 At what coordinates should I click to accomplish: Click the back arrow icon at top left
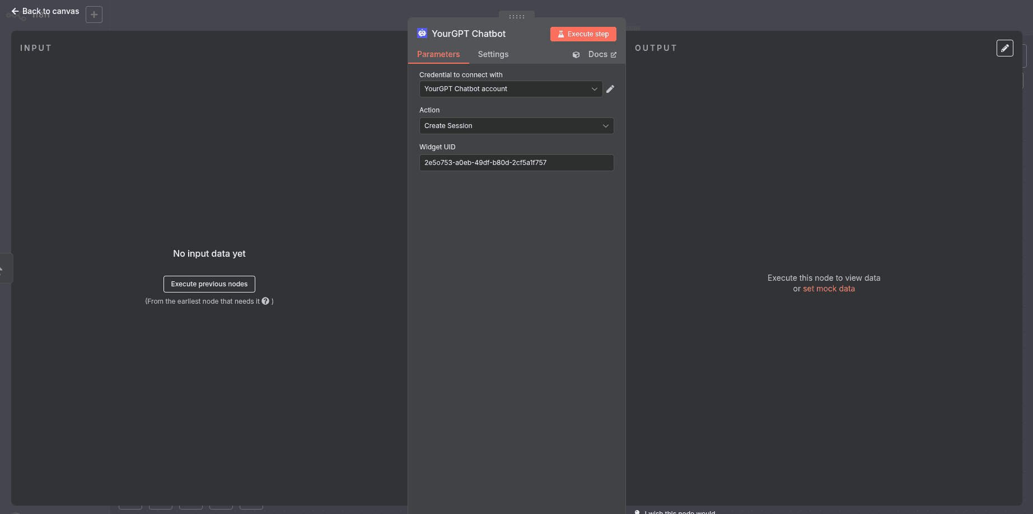(x=15, y=11)
